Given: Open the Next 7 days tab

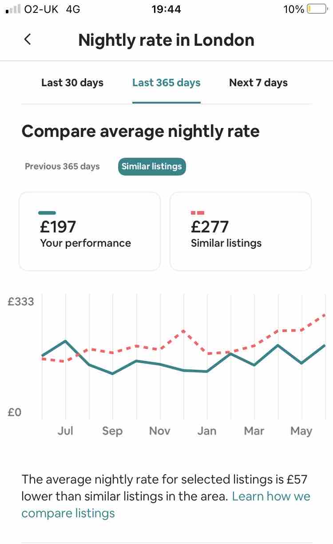Looking at the screenshot, I should pos(258,83).
